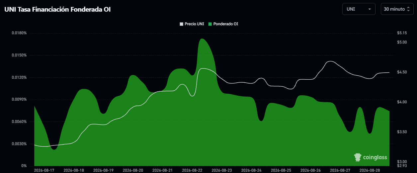Screen dimensions: 417x173
Task: Click the 2026-08-24 date label
Action: [251, 170]
